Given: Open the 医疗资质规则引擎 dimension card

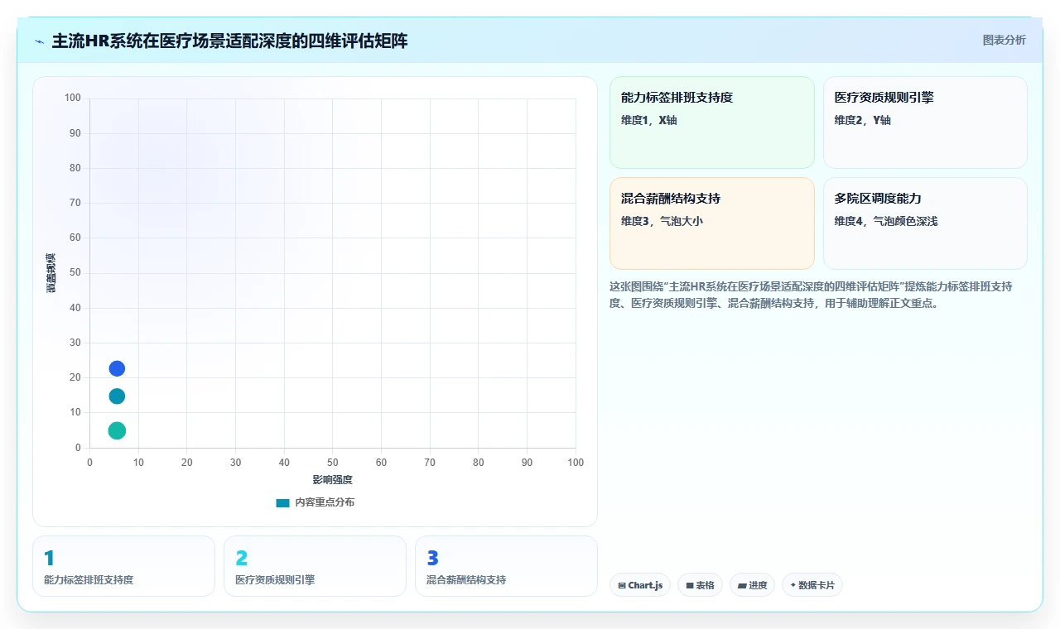Looking at the screenshot, I should (x=925, y=122).
